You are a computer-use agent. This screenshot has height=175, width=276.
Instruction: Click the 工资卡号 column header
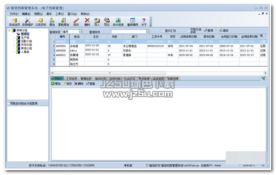click(x=157, y=36)
